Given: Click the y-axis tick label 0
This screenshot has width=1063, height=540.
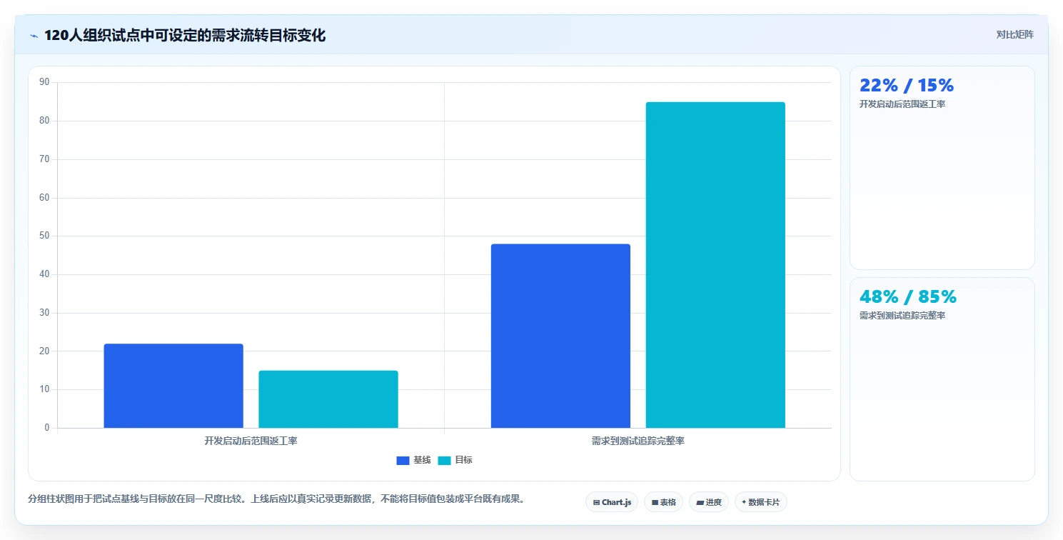Looking at the screenshot, I should point(47,428).
